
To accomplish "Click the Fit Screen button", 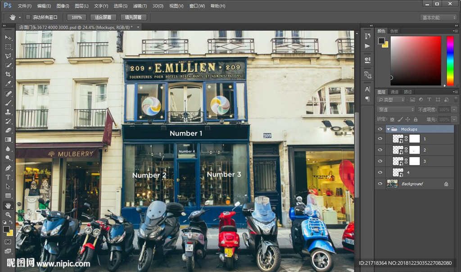I will coord(103,18).
